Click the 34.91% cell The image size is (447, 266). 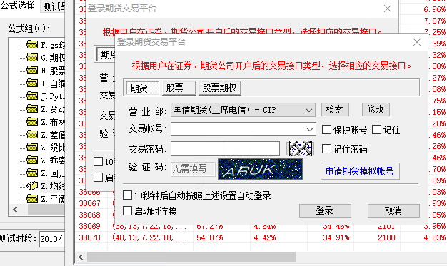click(x=336, y=237)
